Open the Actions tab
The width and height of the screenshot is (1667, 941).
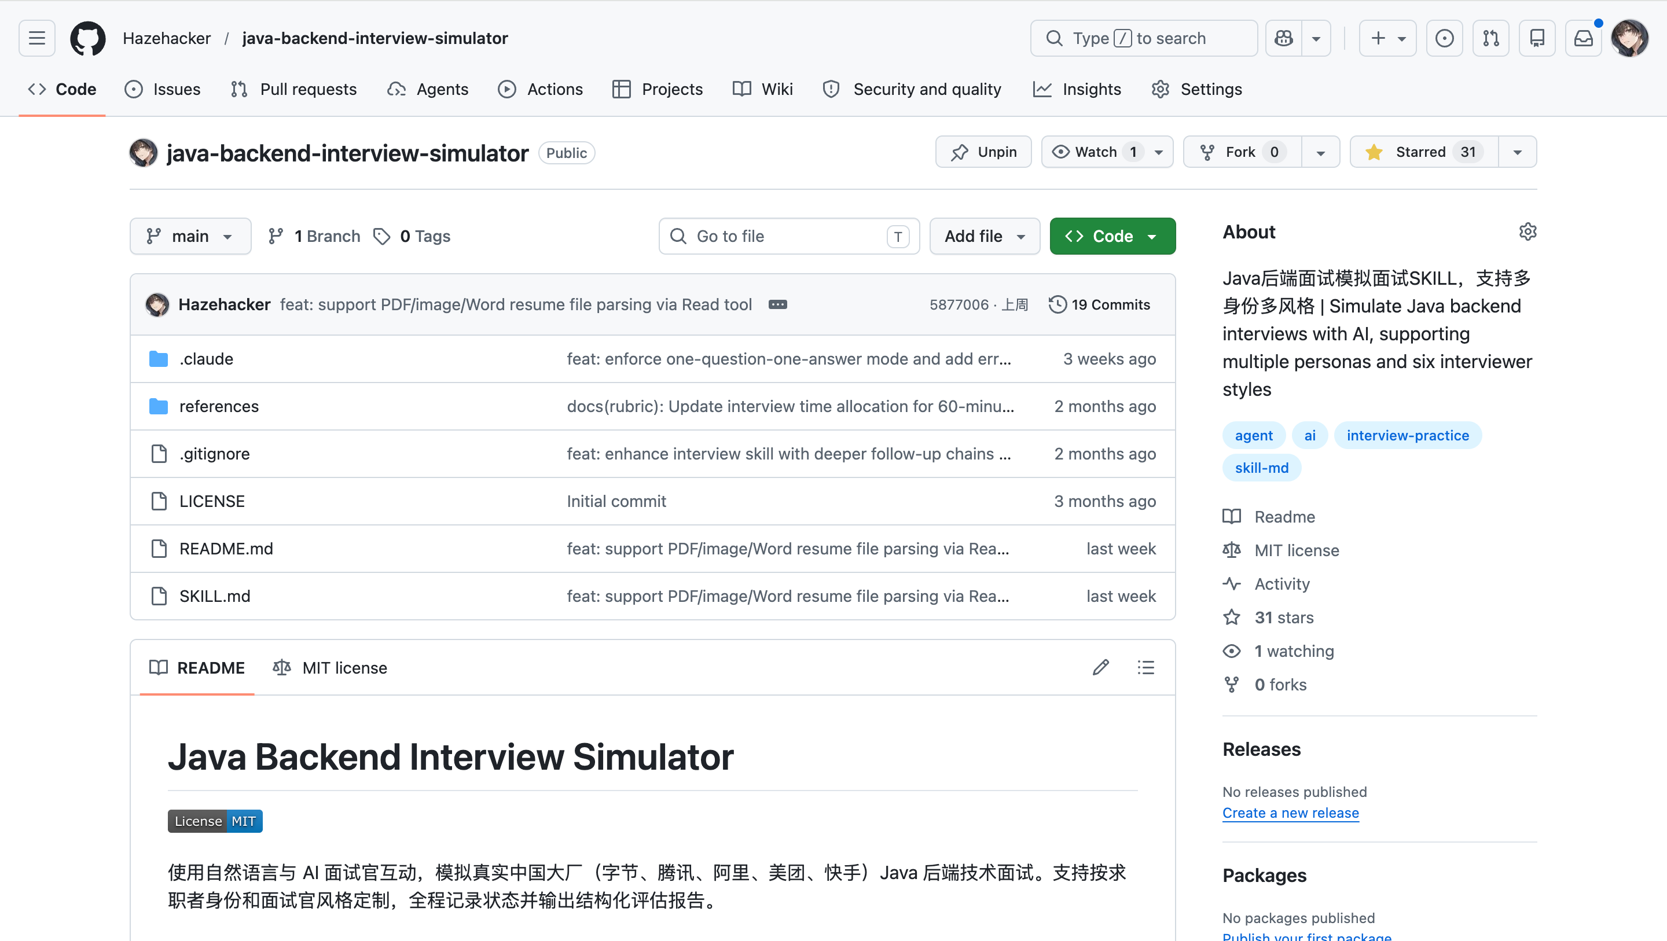pyautogui.click(x=541, y=89)
